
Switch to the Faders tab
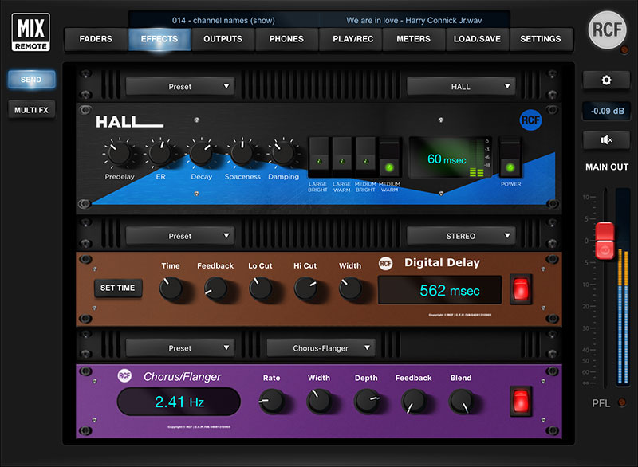click(x=96, y=39)
